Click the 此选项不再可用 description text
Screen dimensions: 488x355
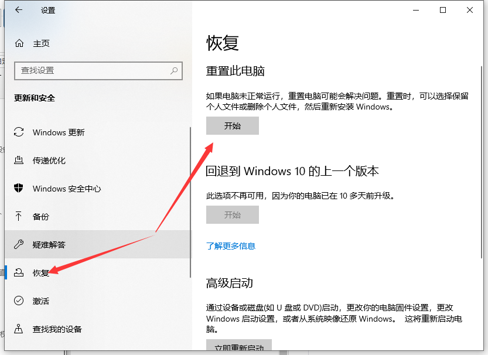(301, 196)
